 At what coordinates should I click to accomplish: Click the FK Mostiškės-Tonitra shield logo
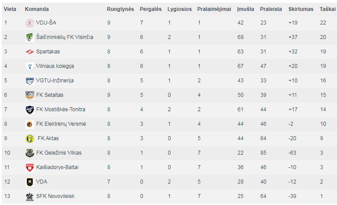[30, 110]
